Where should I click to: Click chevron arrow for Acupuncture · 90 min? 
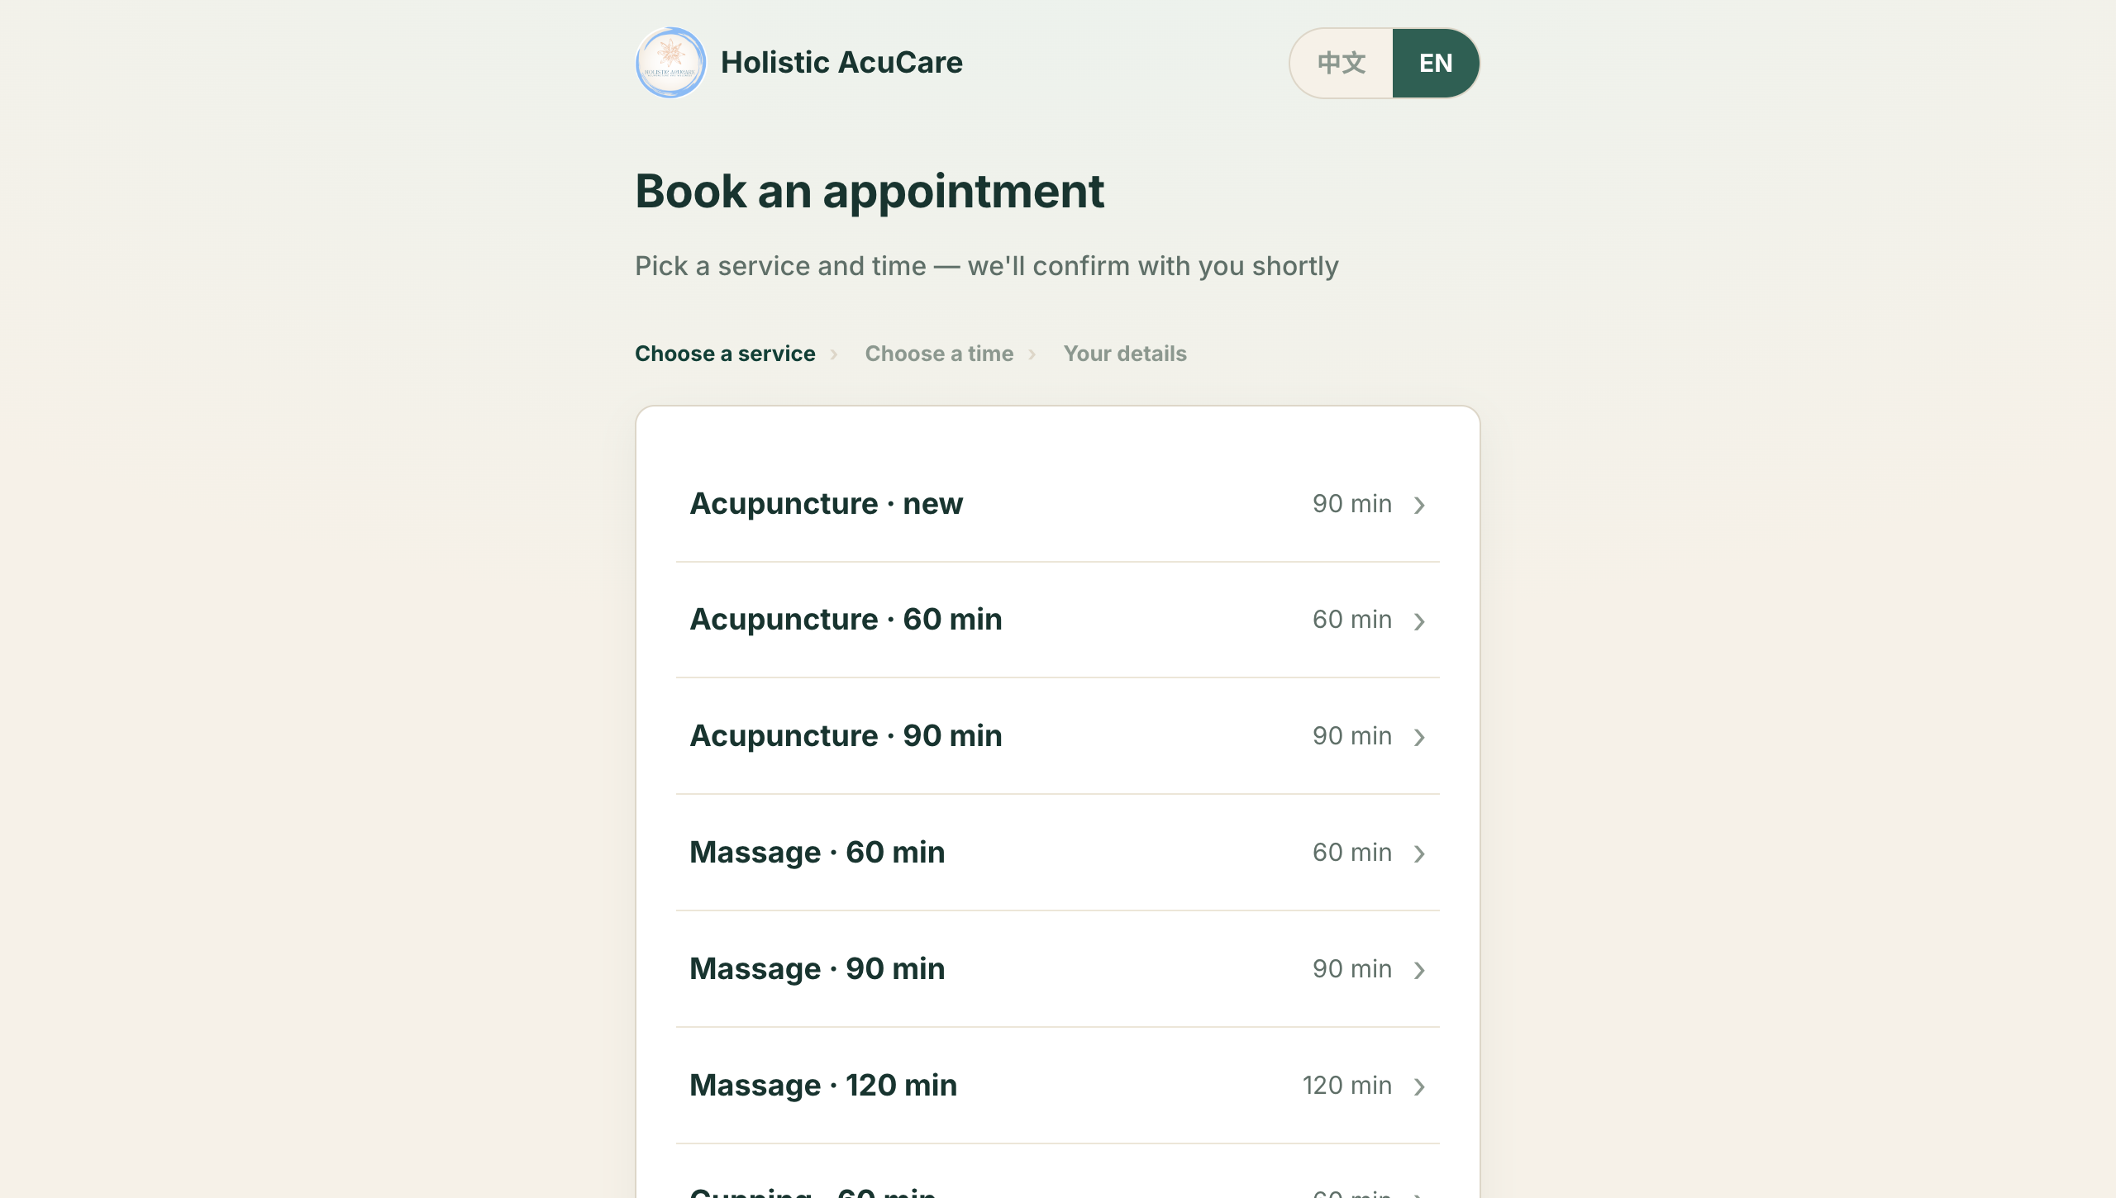tap(1419, 737)
